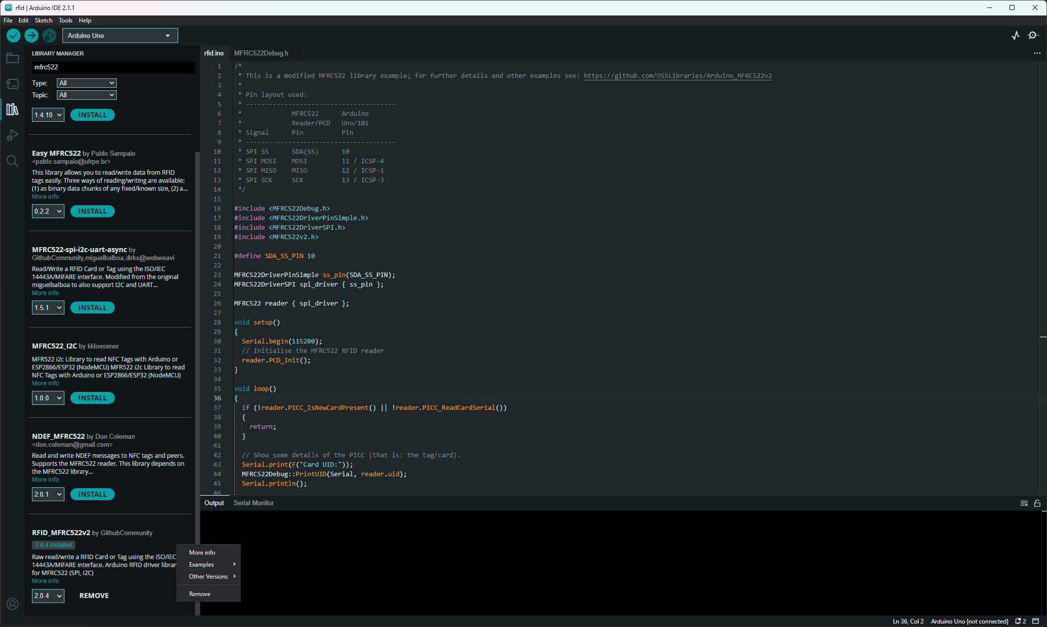1047x627 pixels.
Task: Click the mfrc522 library search field
Action: pos(113,67)
